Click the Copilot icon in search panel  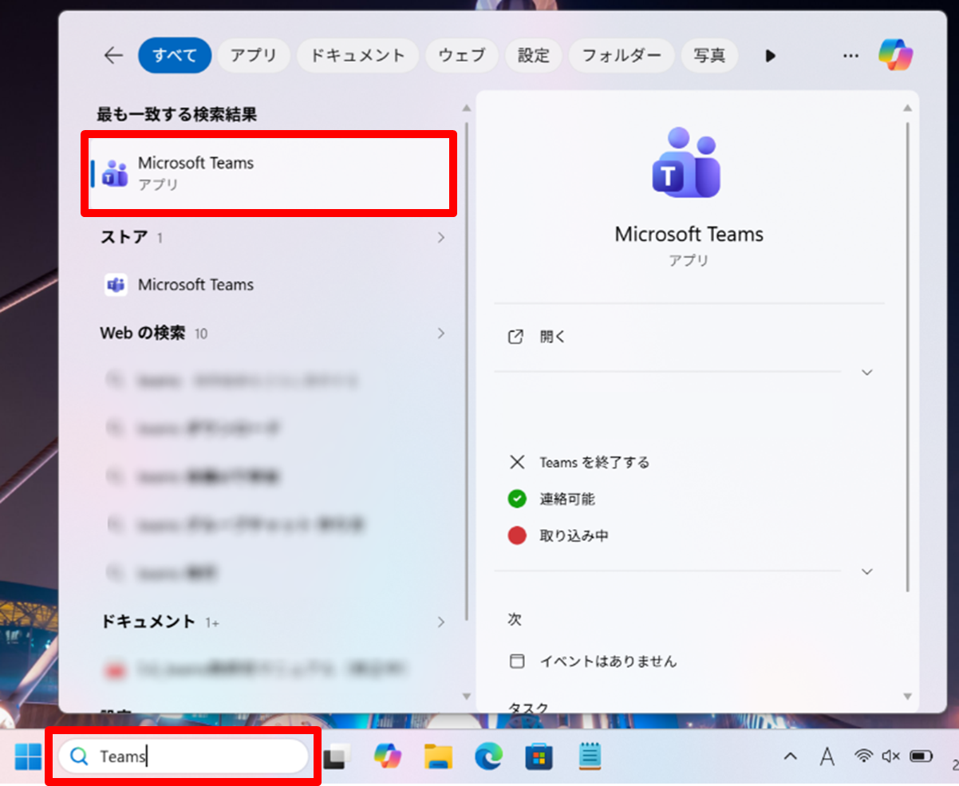click(895, 55)
